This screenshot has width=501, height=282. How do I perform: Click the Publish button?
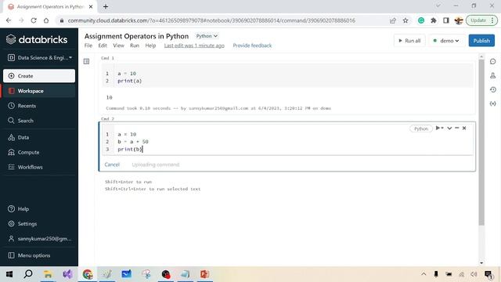[481, 41]
